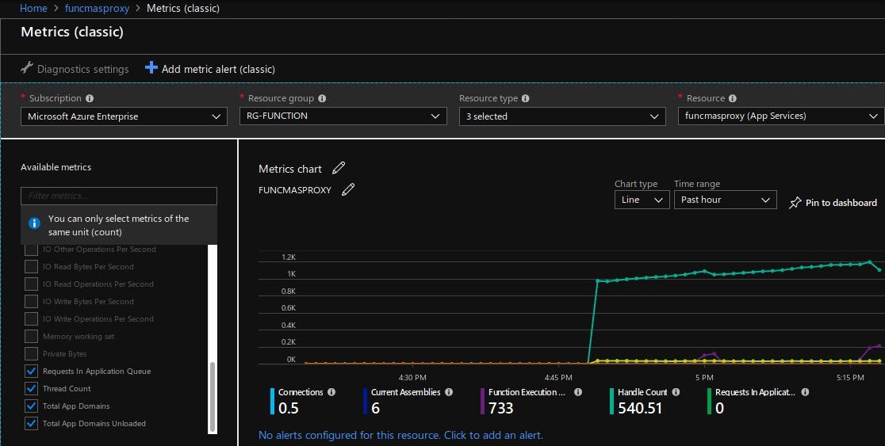885x446 pixels.
Task: Uncheck Total App Domains Unloaded checkbox
Action: pyautogui.click(x=31, y=424)
